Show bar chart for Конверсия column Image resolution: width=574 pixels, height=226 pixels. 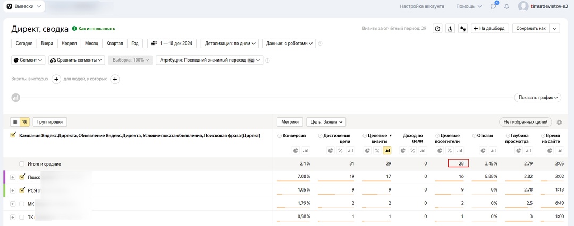tap(306, 150)
